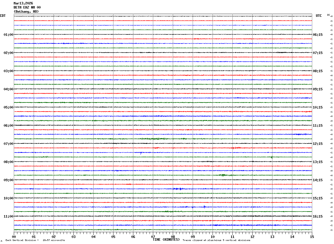
Task: Click the 01:00 CDT time label
Action: [8, 35]
